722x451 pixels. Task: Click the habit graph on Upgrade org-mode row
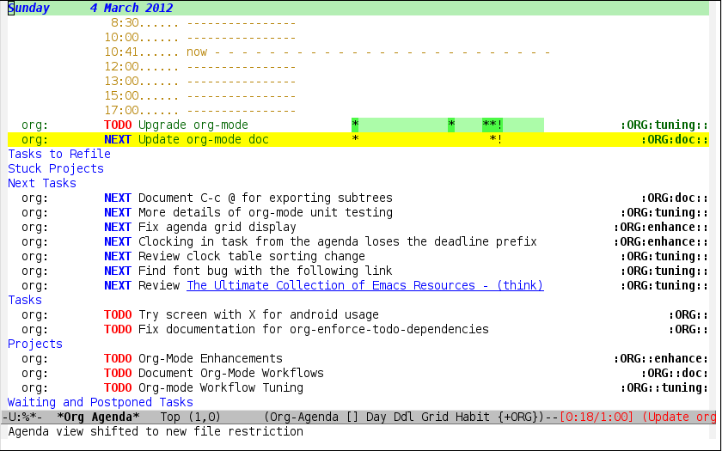click(x=447, y=125)
